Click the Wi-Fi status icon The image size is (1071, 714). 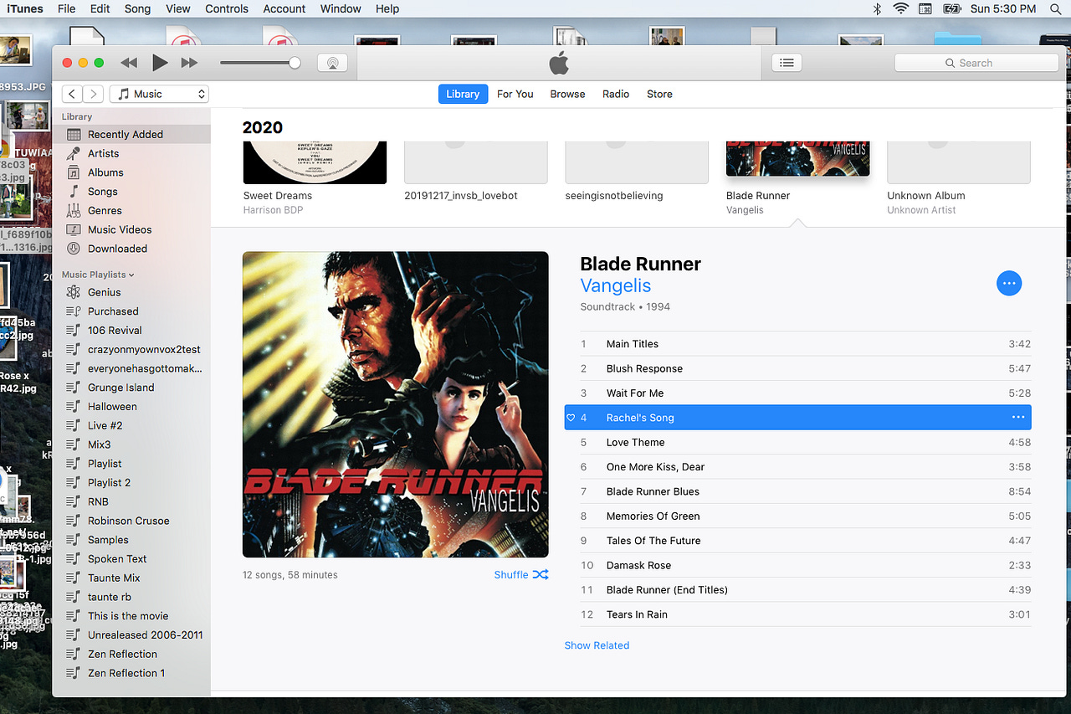(x=901, y=9)
